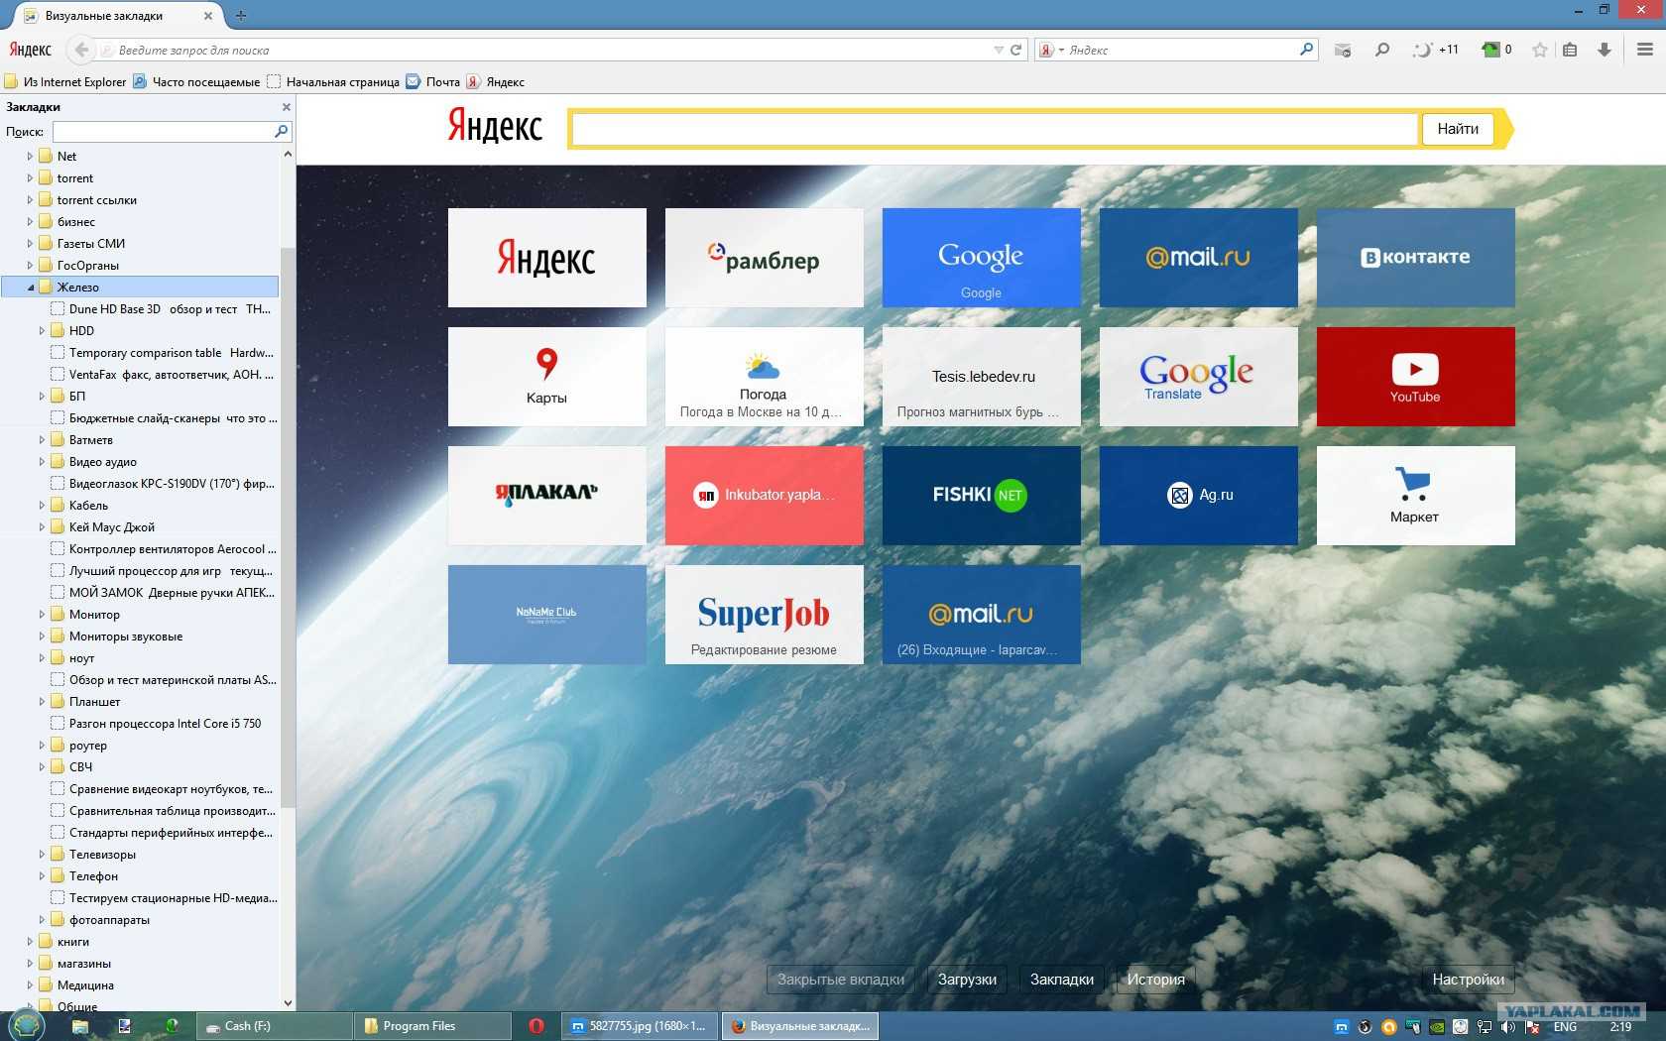Viewport: 1666px width, 1041px height.
Task: Select the Медицина folder row
Action: point(139,985)
